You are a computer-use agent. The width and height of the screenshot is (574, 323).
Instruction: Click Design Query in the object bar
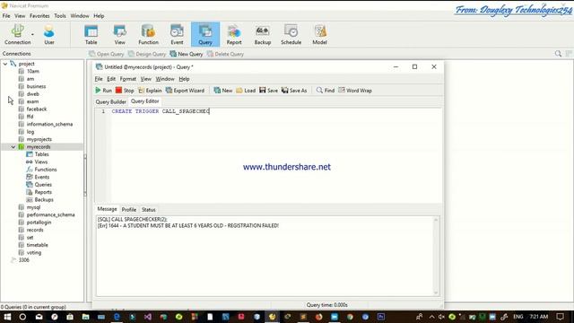[147, 54]
